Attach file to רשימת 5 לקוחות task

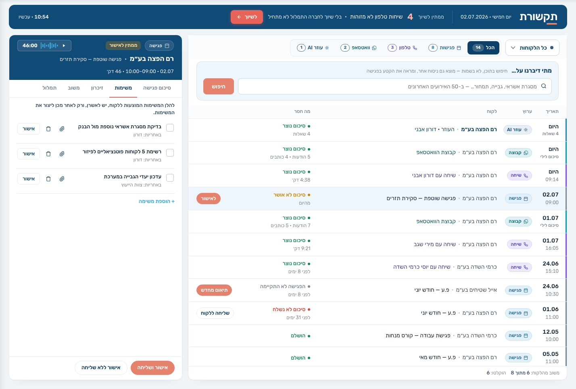[x=62, y=154]
